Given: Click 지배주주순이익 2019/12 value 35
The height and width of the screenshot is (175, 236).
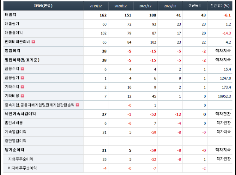Looking at the screenshot, I should tap(104, 160).
